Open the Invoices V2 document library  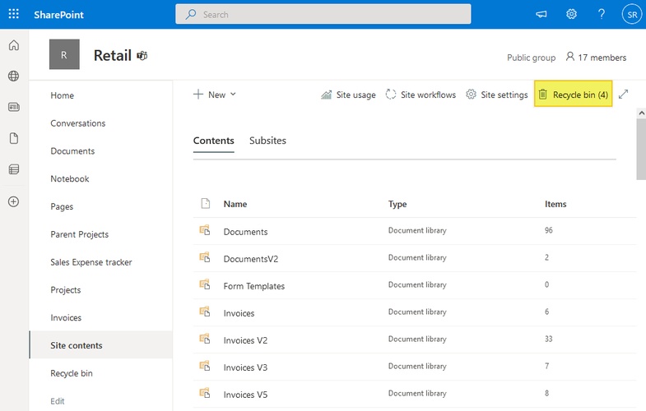[x=245, y=340]
